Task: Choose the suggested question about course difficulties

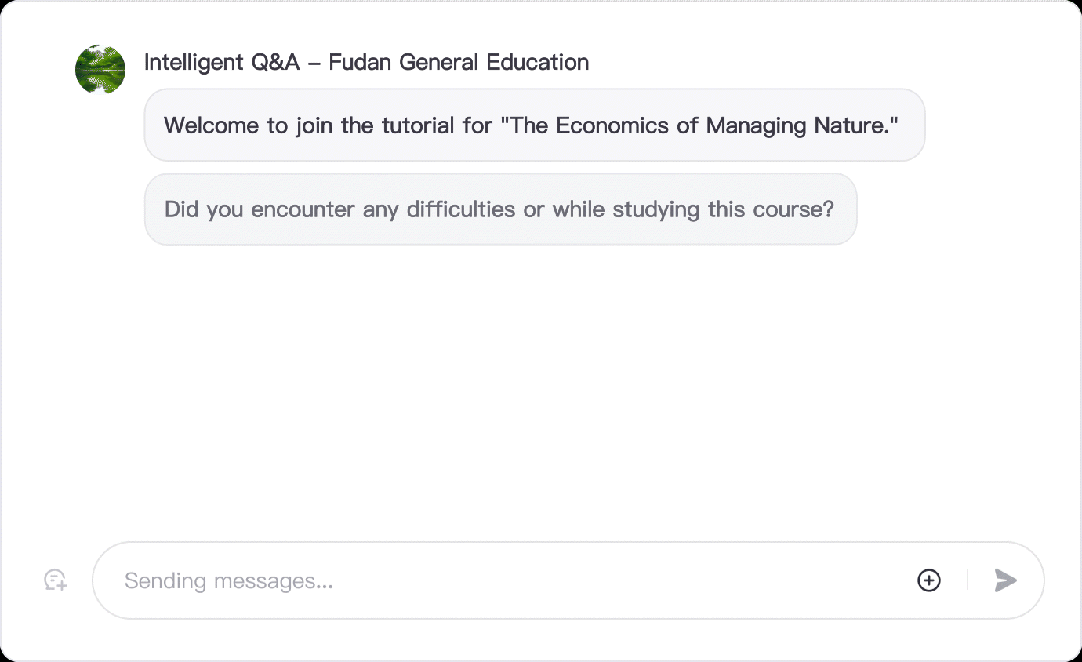Action: 499,209
